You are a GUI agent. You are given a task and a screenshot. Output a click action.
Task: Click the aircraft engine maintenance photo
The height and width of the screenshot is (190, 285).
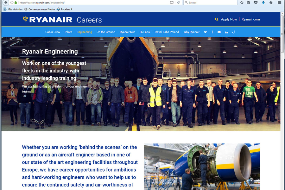click(x=202, y=167)
